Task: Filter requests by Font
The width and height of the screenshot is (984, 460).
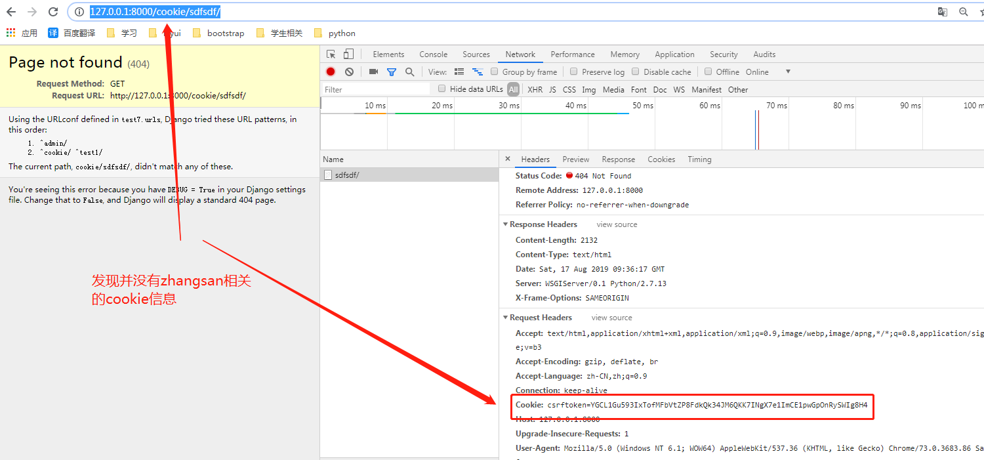Action: pos(639,89)
